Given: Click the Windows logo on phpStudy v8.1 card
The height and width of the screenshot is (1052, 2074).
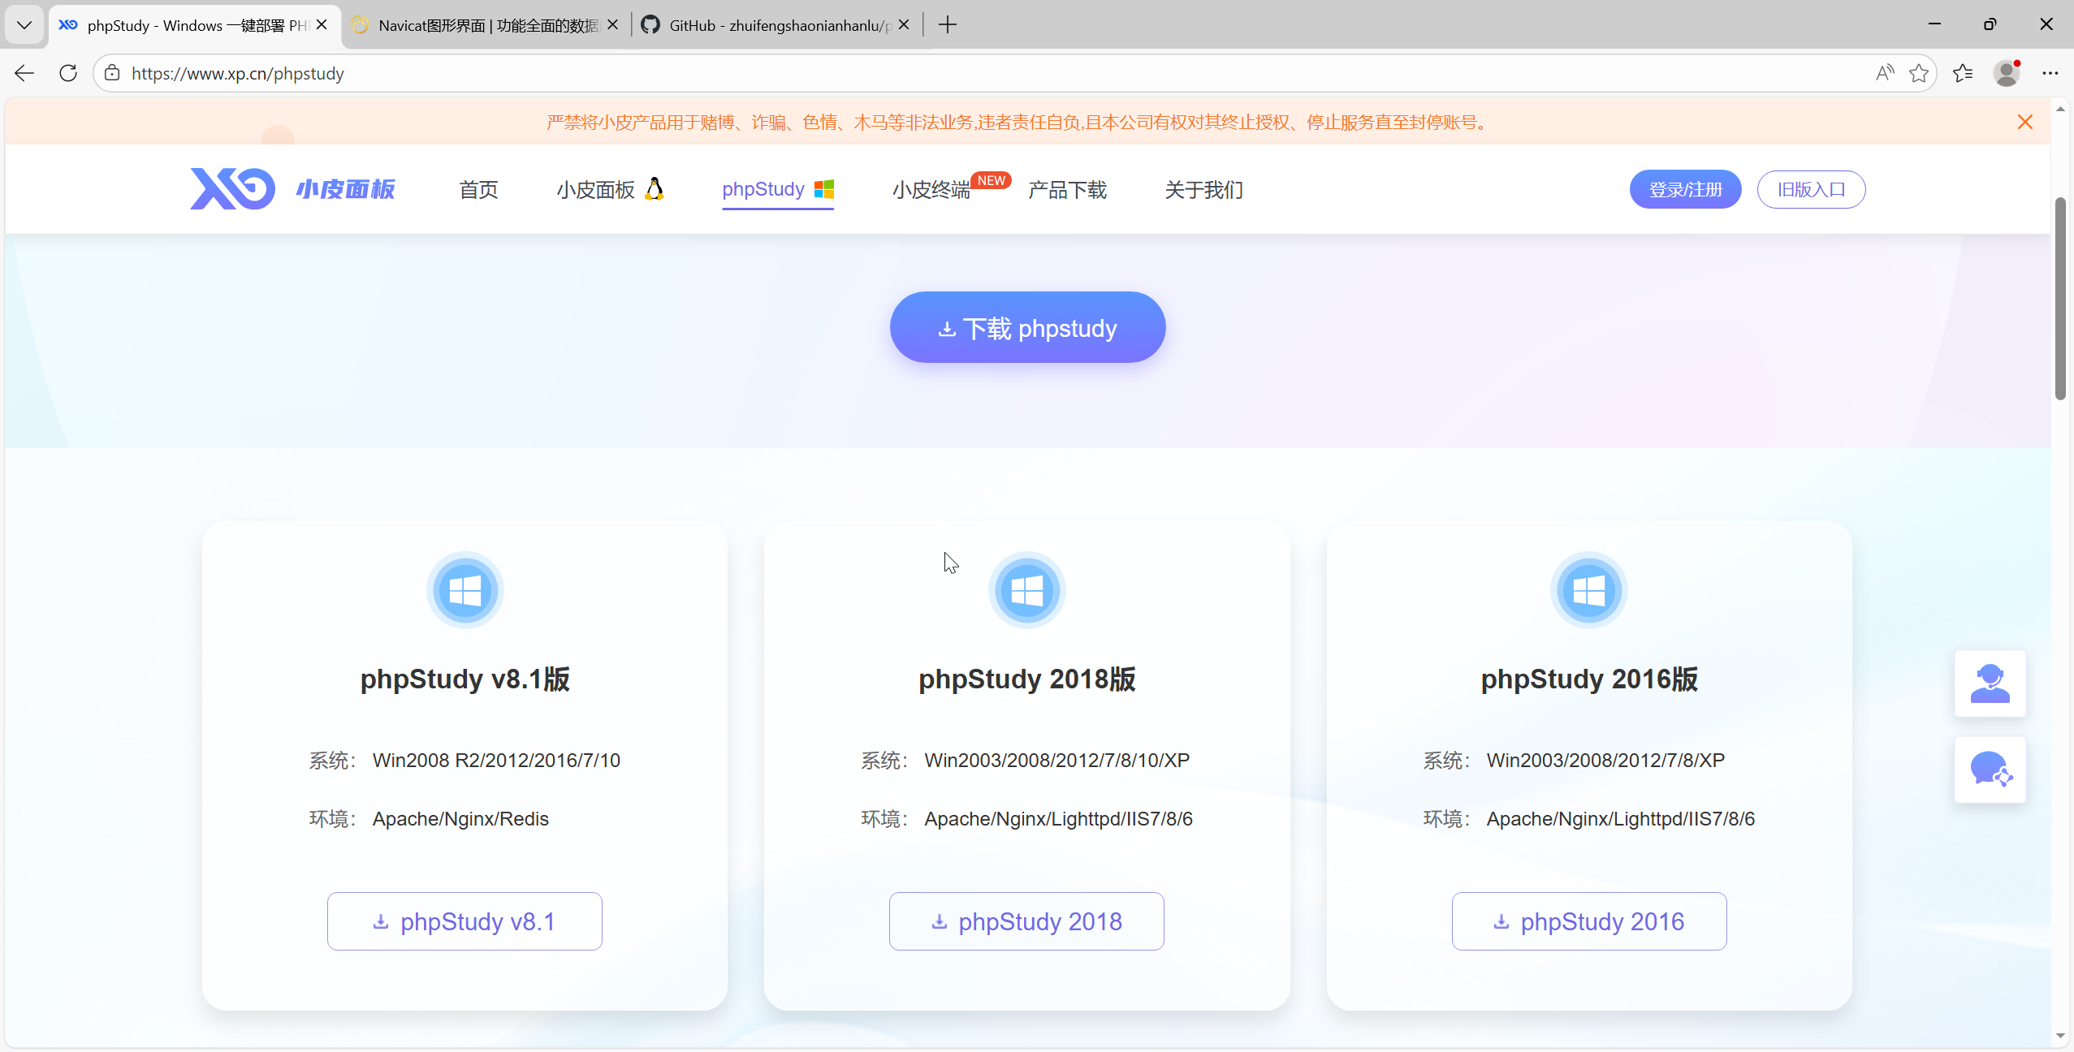Looking at the screenshot, I should (464, 590).
